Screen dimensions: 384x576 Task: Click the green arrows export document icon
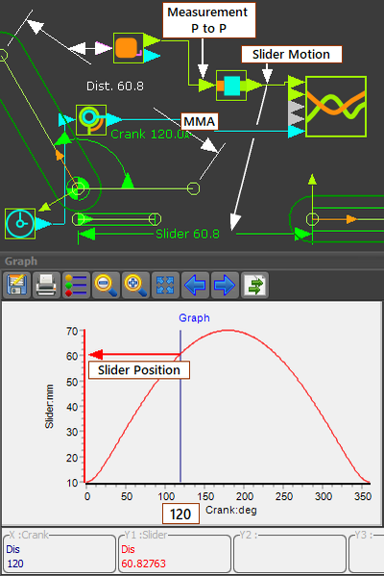click(x=254, y=285)
